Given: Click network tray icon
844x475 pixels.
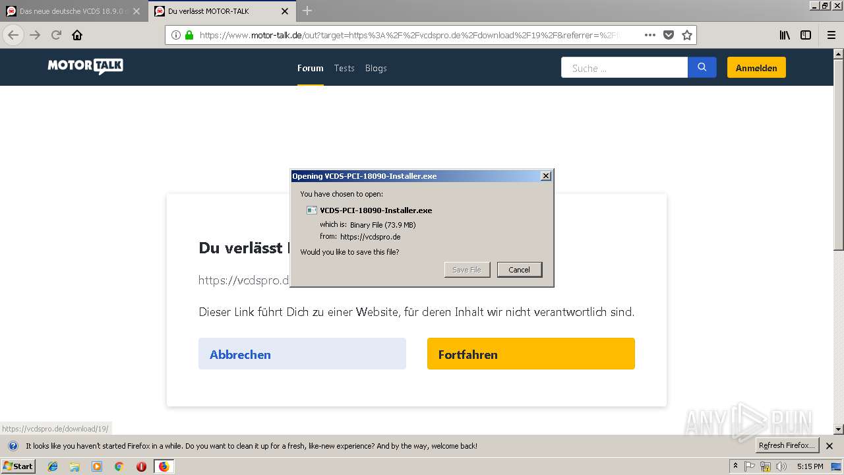Looking at the screenshot, I should (x=766, y=466).
